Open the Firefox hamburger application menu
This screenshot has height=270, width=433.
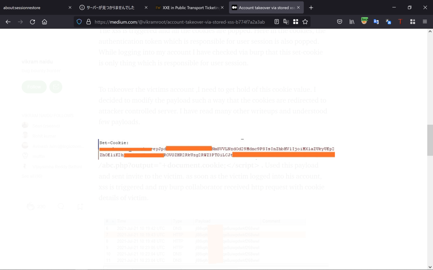(x=425, y=22)
